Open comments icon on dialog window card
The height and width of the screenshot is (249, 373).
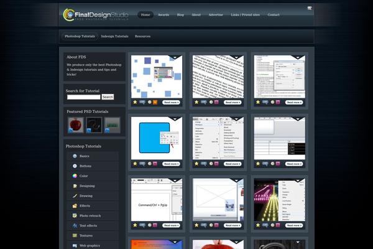(x=265, y=102)
